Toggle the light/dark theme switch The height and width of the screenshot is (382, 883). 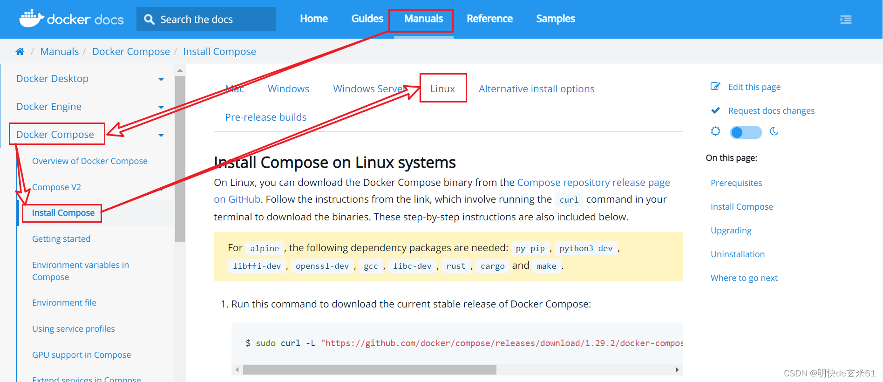[x=746, y=132]
